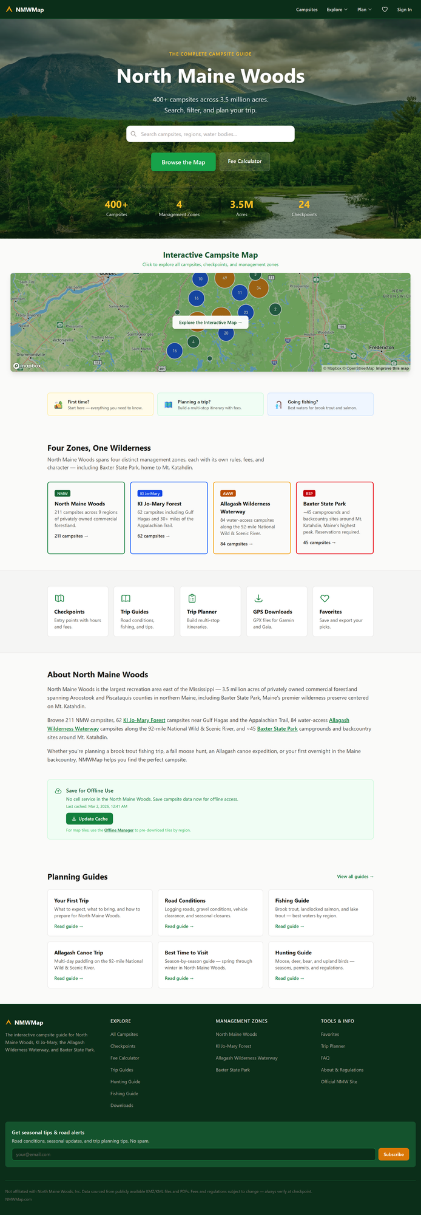Open Allagash Wilderness Waterway footer link
Viewport: 421px width, 1215px height.
point(247,1058)
